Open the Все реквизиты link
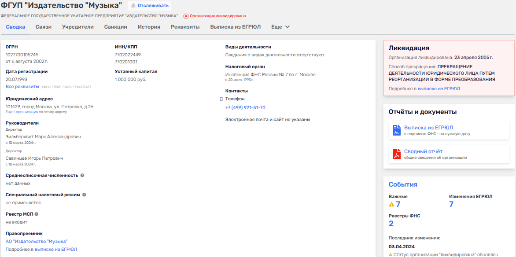Viewport: 516px width, 257px height. [22, 87]
